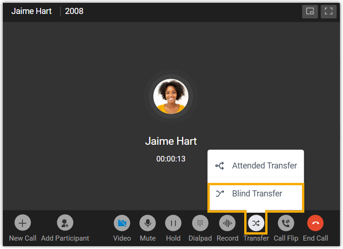Viewport: 343px width, 249px height.
Task: Click the call timer 00:00:13
Action: (171, 159)
